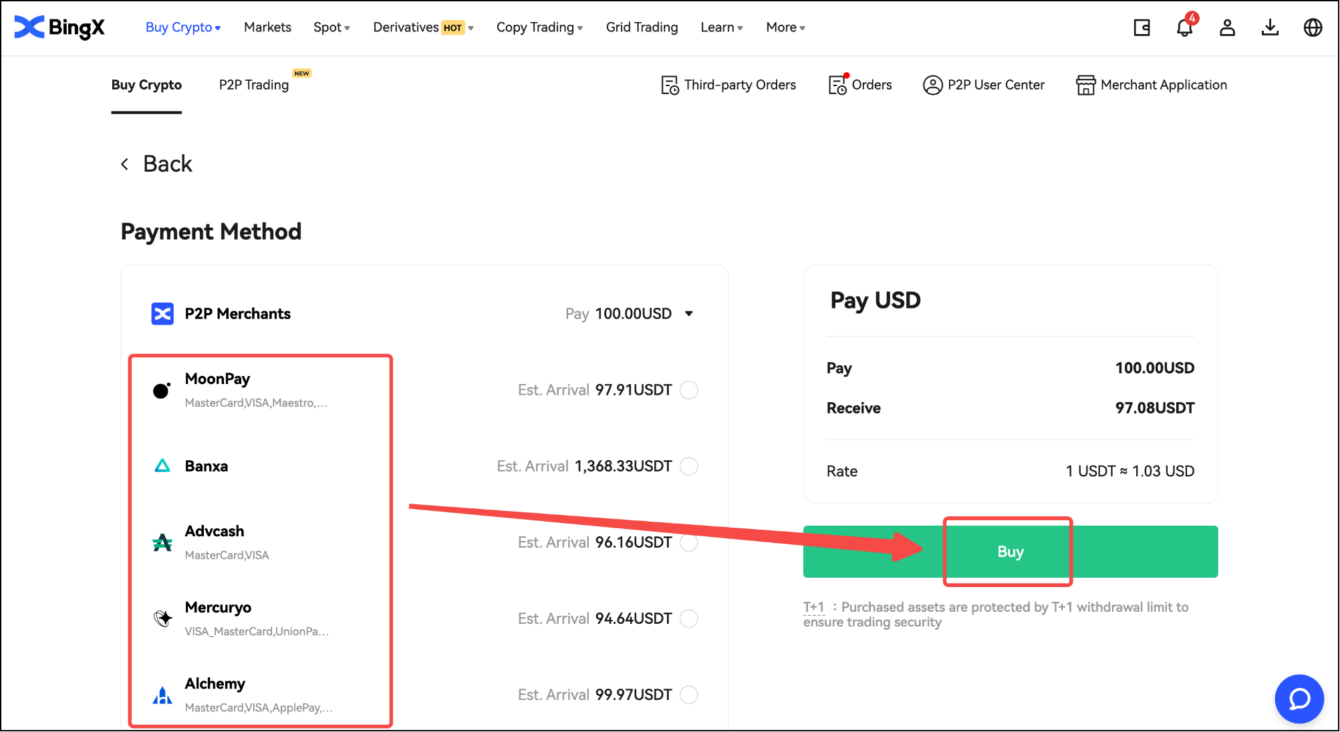Select the Mercuryo radio button
Image resolution: width=1340 pixels, height=732 pixels.
(x=689, y=618)
